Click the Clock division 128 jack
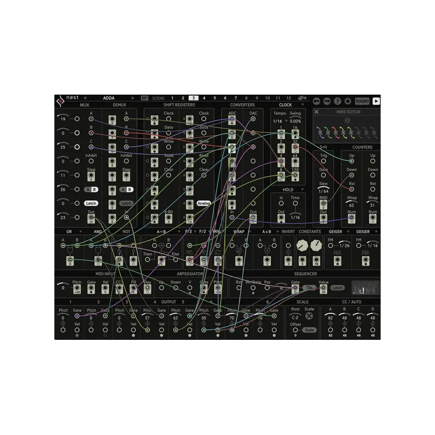The image size is (435, 435). 295,176
